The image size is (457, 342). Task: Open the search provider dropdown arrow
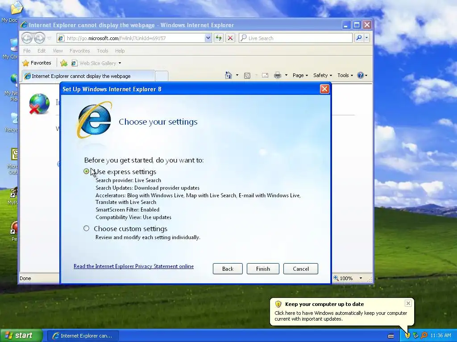pos(367,38)
